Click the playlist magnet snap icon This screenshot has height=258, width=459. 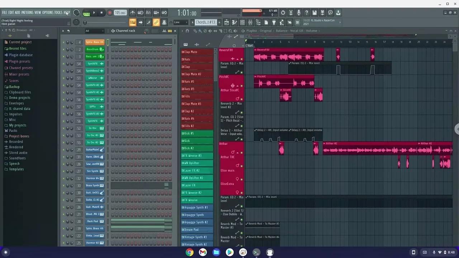pos(187,31)
